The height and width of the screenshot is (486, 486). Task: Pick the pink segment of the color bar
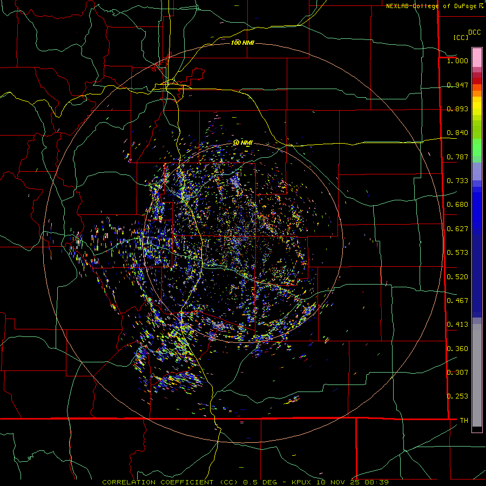477,57
